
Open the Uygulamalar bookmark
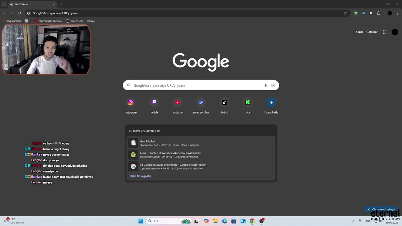click(x=12, y=21)
